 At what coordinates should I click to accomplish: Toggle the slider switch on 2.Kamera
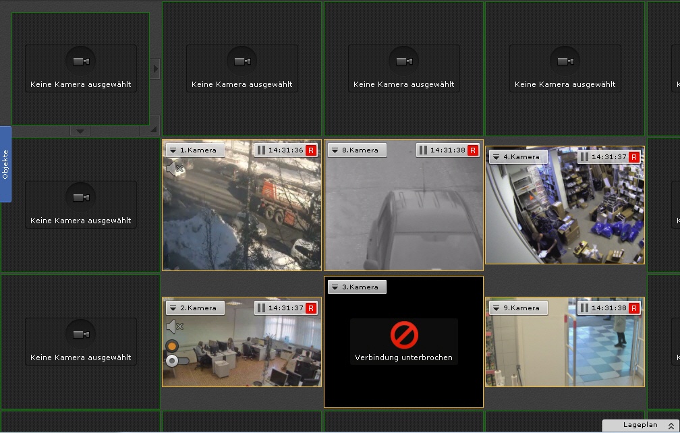tap(177, 361)
